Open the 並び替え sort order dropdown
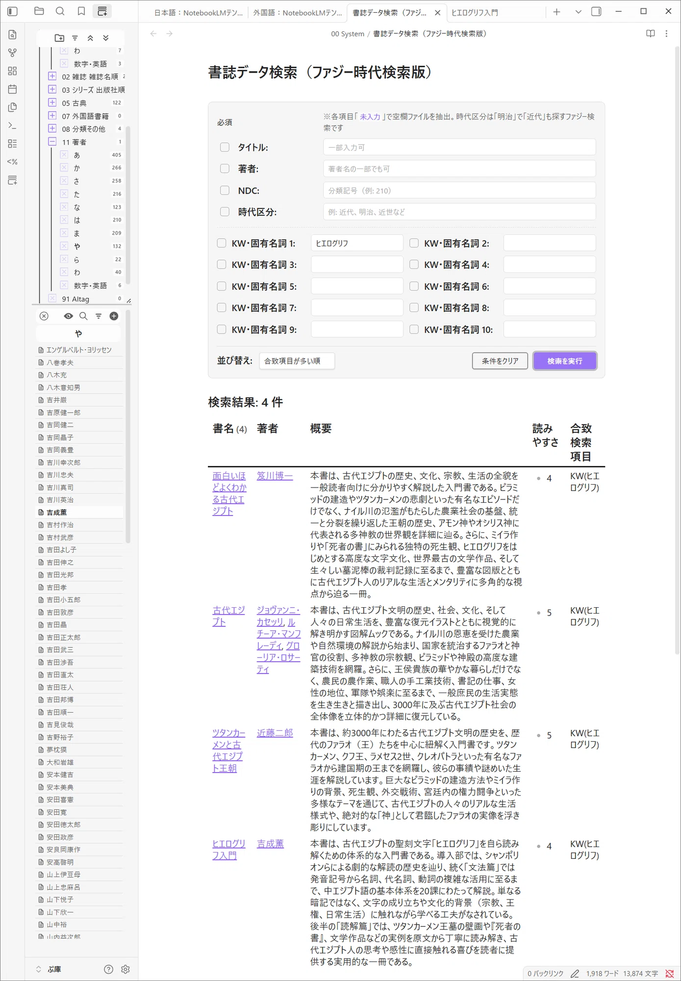The height and width of the screenshot is (981, 681). pyautogui.click(x=297, y=361)
